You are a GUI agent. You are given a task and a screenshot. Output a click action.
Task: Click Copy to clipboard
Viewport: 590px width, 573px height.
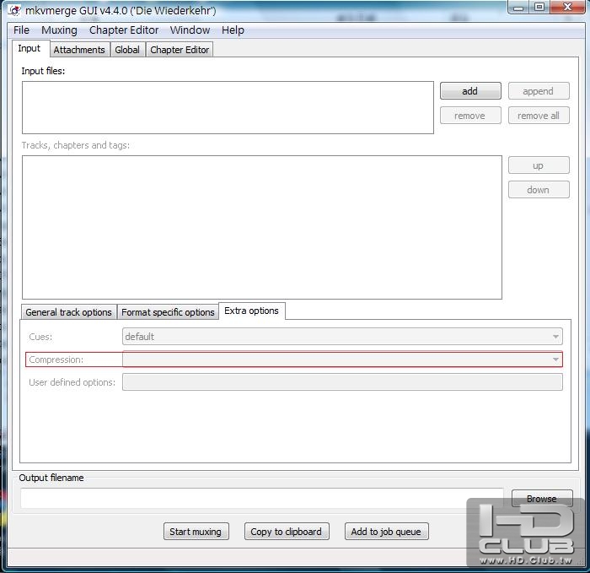287,531
